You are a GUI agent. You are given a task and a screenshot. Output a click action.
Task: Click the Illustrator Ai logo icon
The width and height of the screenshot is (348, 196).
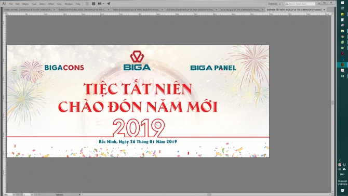[4, 4]
